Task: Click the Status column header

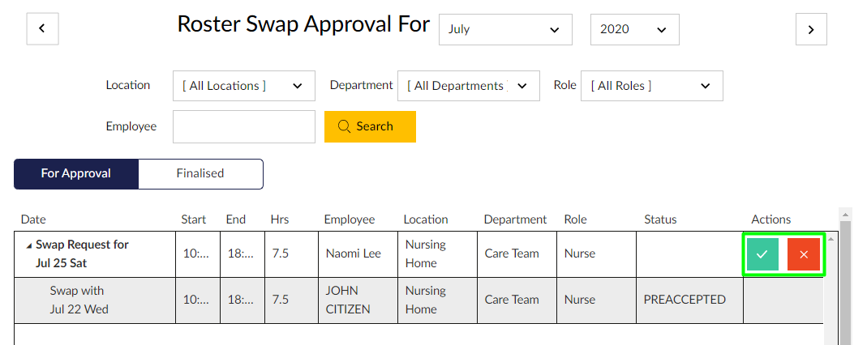Action: (x=660, y=219)
